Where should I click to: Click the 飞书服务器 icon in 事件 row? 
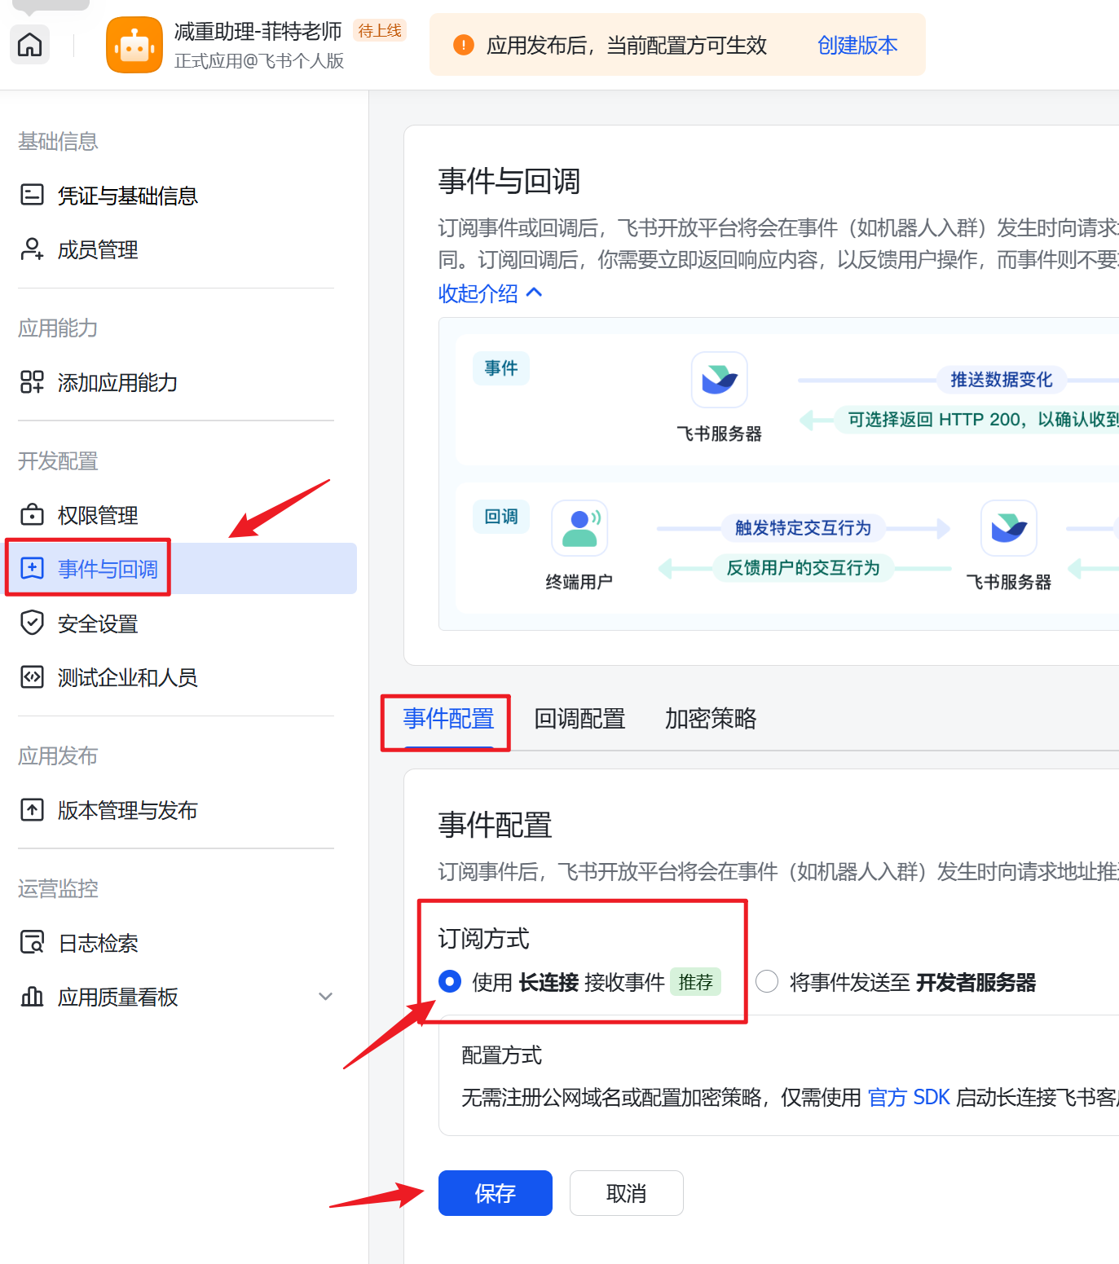tap(719, 380)
